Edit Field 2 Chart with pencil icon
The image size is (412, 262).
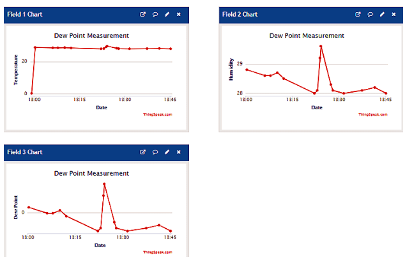[x=382, y=14]
